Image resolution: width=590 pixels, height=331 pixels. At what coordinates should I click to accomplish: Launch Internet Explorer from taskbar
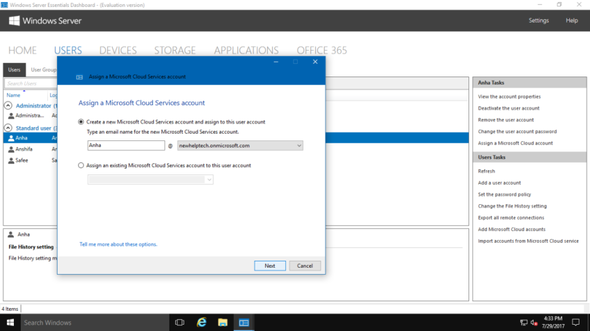coord(202,322)
